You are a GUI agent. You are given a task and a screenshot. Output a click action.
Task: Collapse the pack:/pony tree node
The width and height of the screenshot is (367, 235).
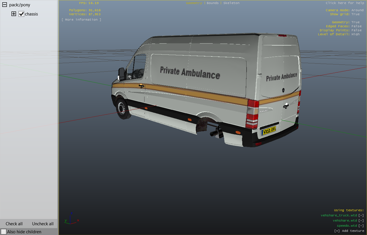point(5,5)
